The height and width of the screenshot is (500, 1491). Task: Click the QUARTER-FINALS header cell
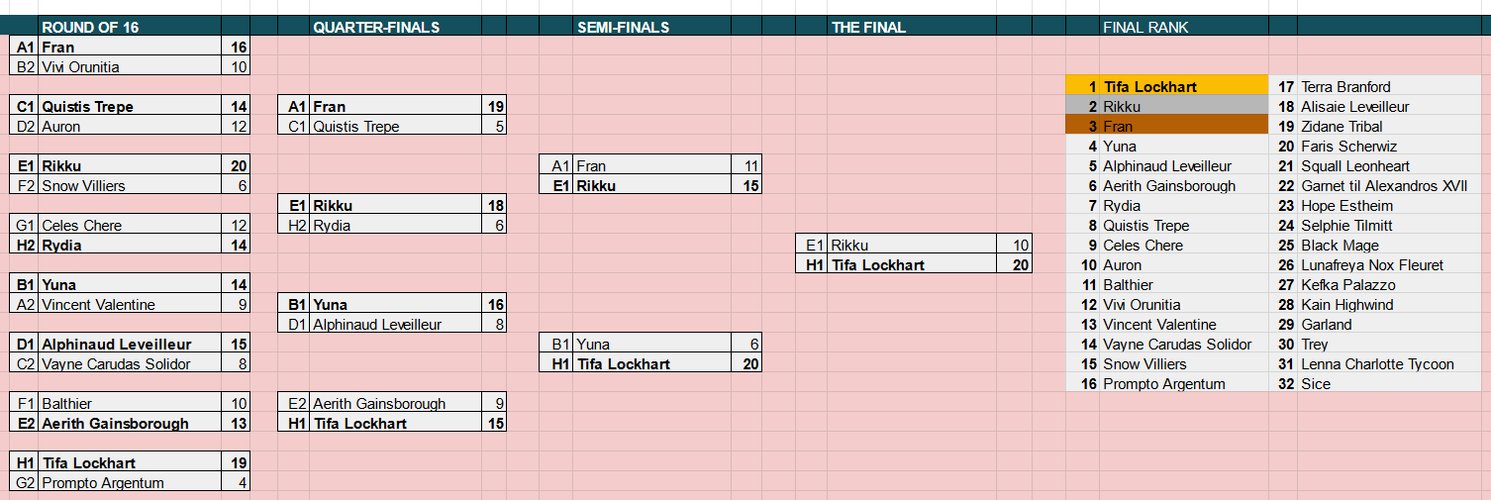(395, 27)
